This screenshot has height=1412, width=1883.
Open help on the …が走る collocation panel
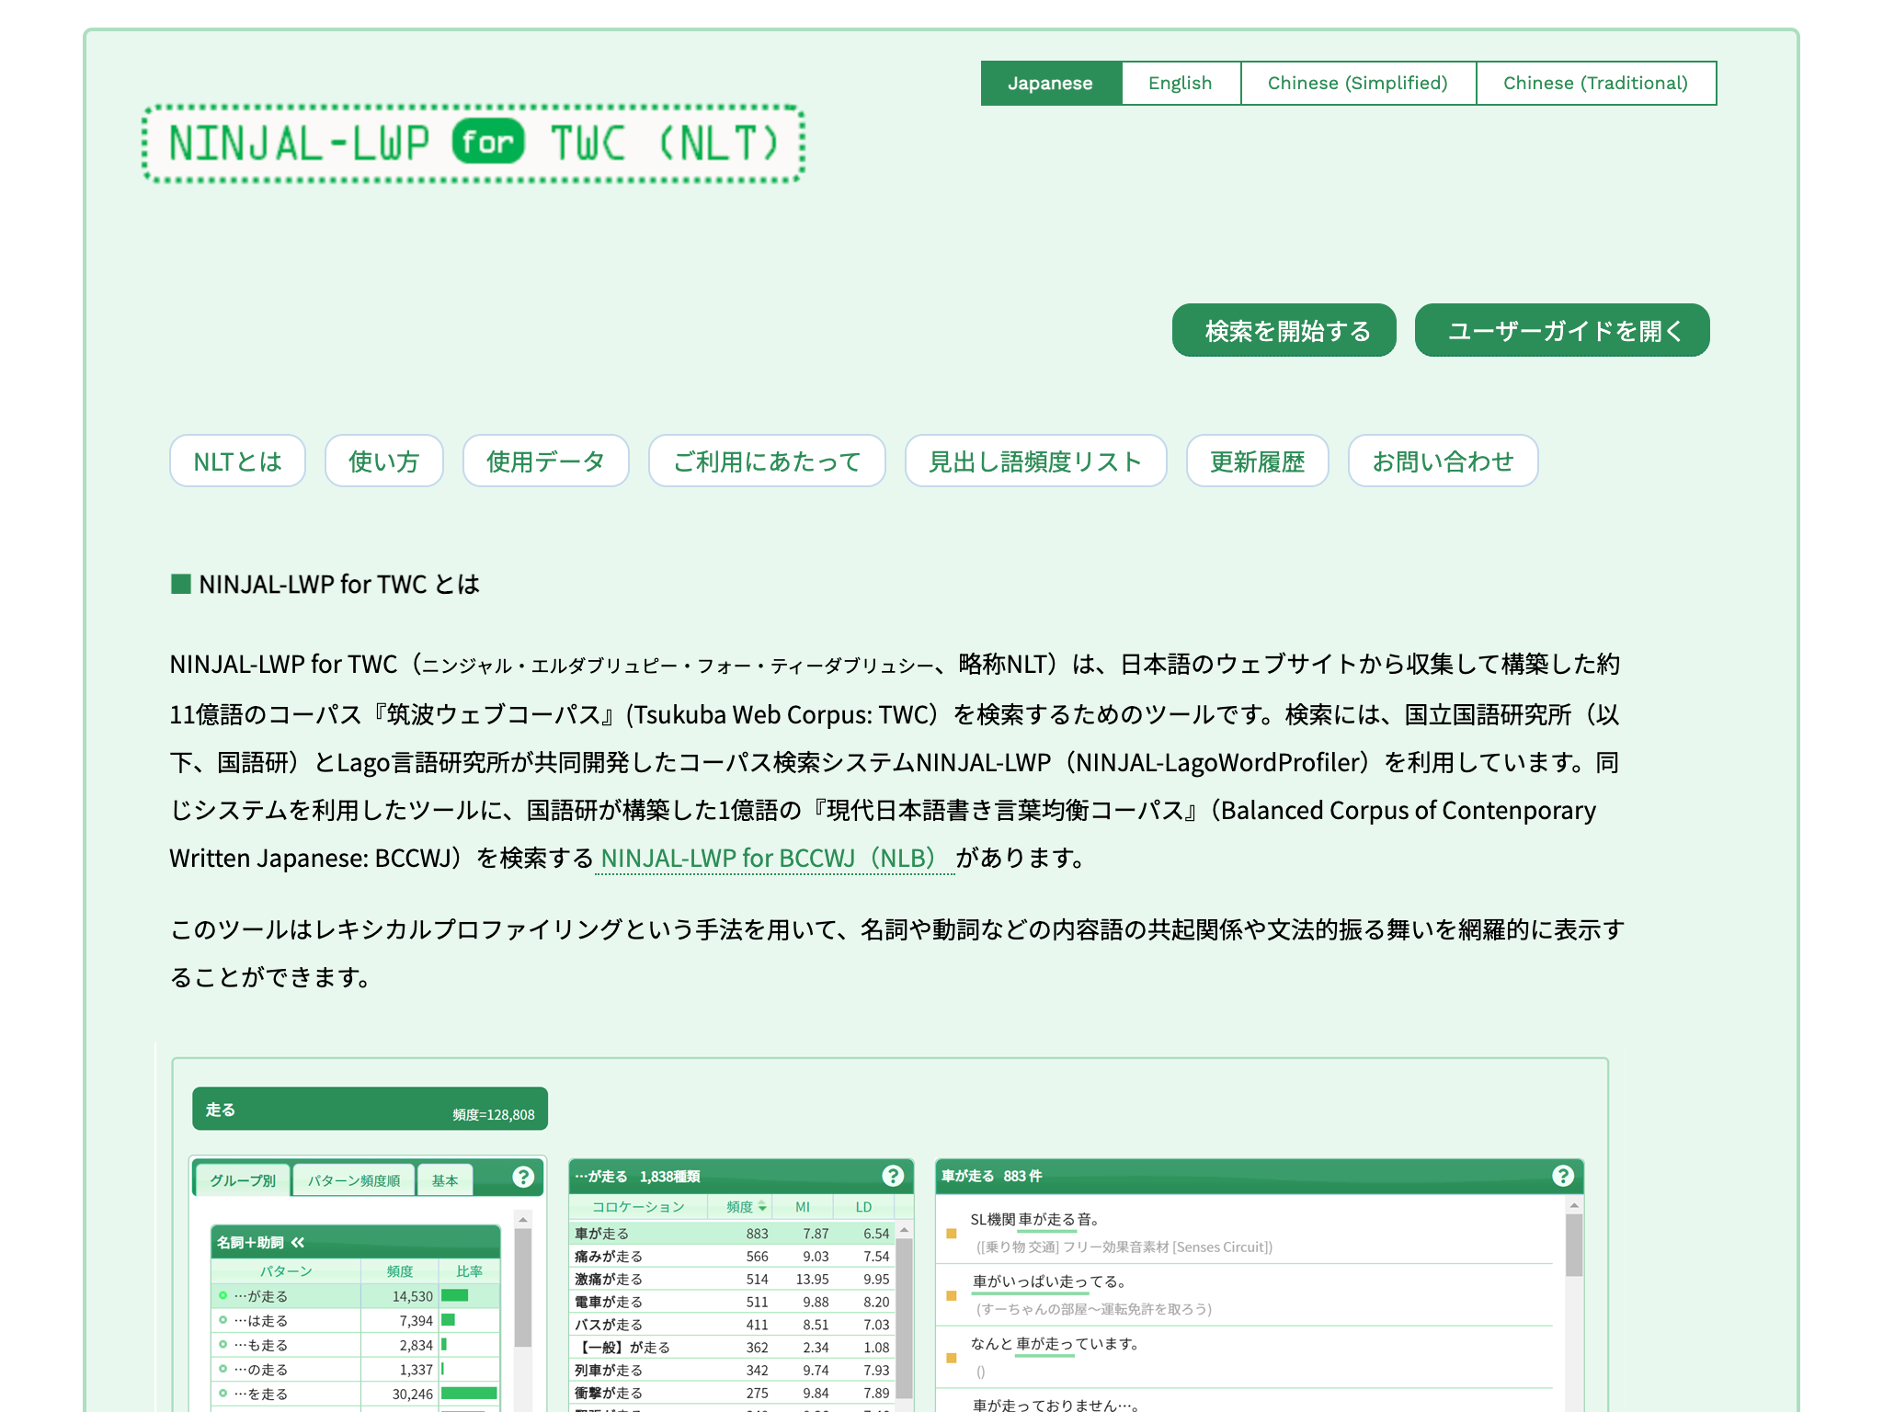click(893, 1176)
